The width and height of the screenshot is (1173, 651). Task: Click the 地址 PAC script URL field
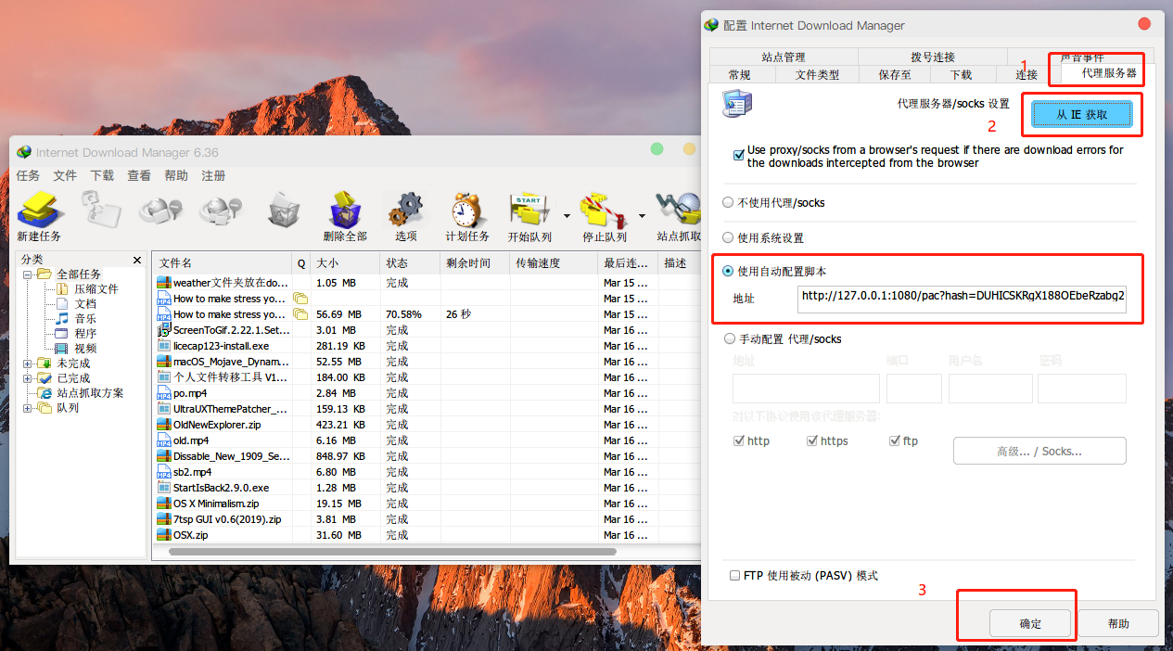tap(962, 299)
